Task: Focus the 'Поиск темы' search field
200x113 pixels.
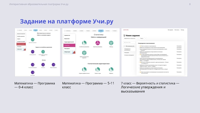Action: [129, 42]
